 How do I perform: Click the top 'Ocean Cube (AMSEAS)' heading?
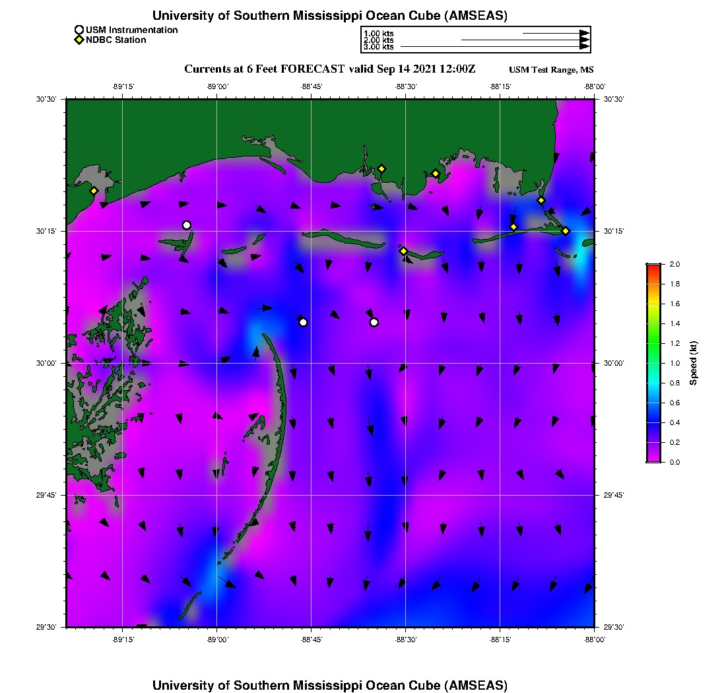330,15
